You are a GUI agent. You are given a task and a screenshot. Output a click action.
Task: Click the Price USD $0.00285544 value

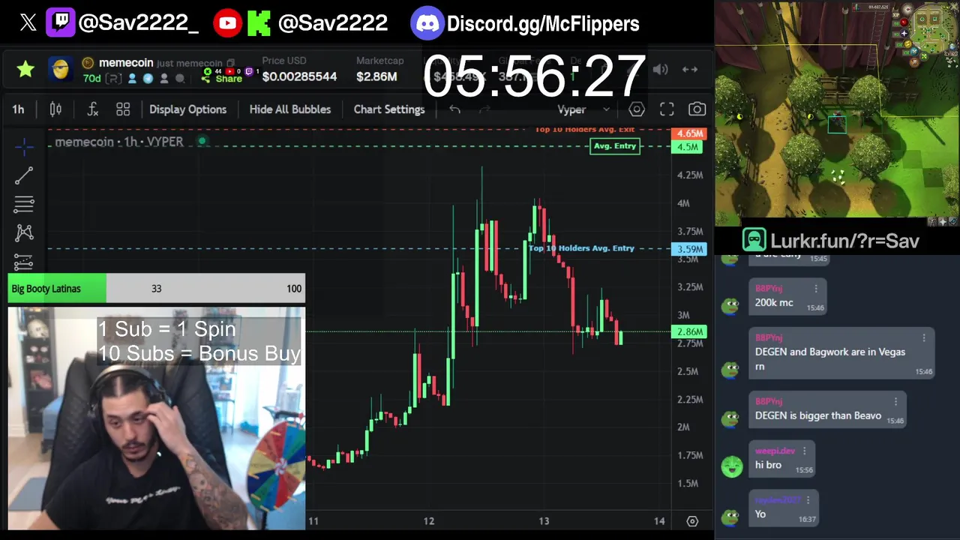pyautogui.click(x=299, y=76)
